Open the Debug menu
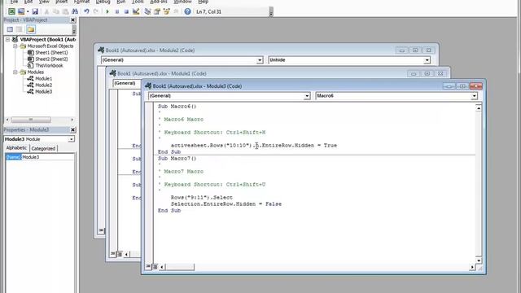This screenshot has height=293, width=521. [x=103, y=2]
